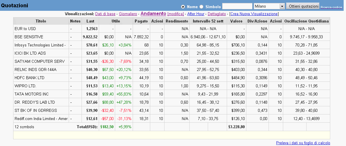Click the $182,50 total profit
346x146 pixels.
[x=107, y=127]
